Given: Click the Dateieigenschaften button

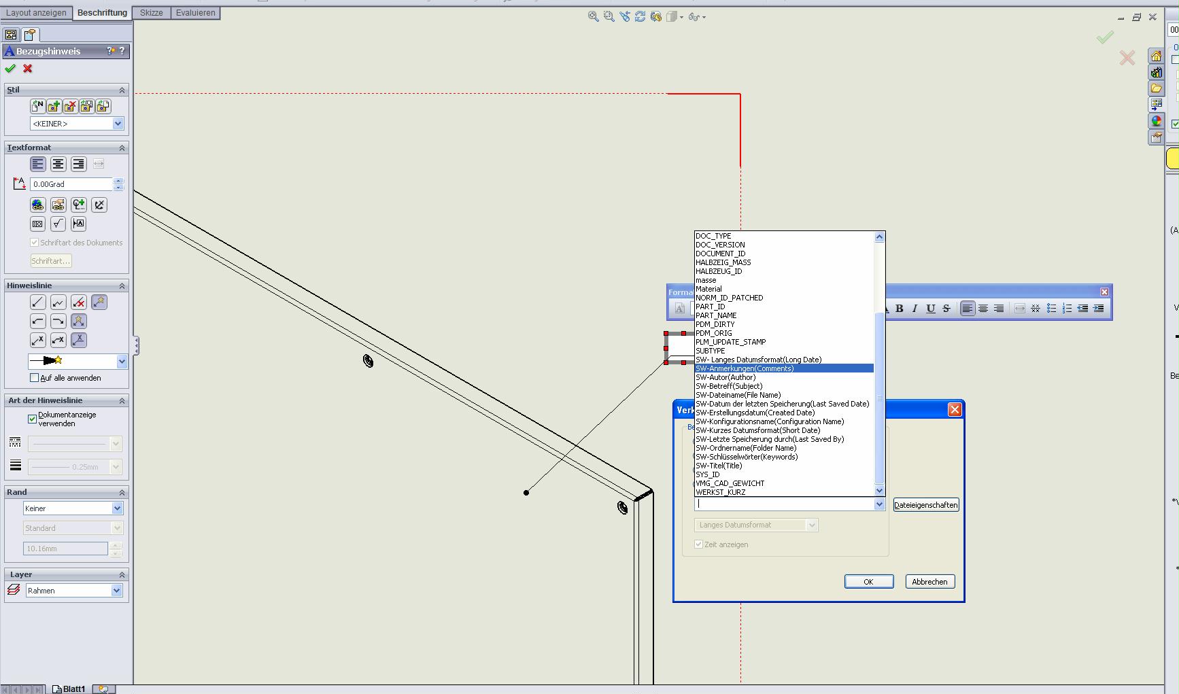Looking at the screenshot, I should [x=925, y=505].
